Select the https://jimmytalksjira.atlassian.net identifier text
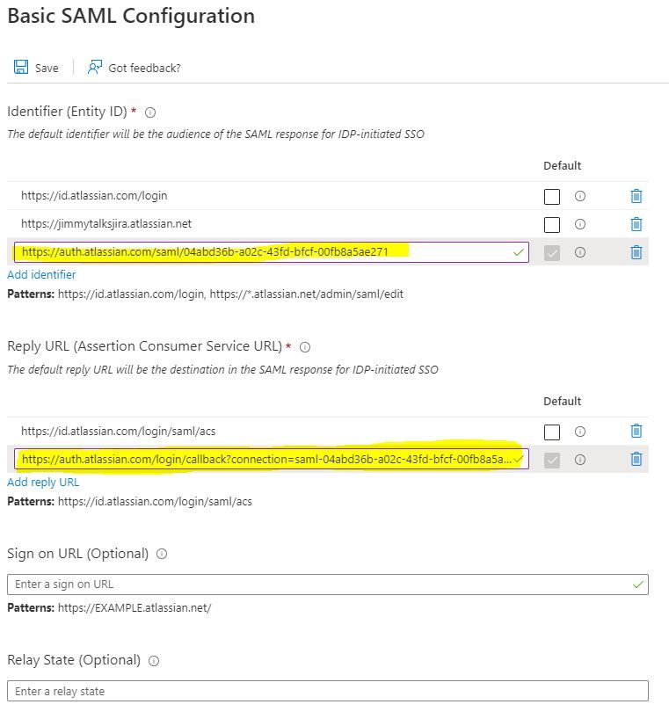Image resolution: width=669 pixels, height=726 pixels. point(106,223)
